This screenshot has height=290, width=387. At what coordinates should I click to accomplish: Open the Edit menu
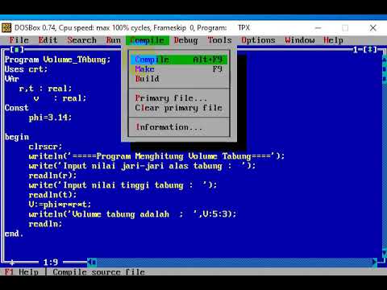click(48, 40)
